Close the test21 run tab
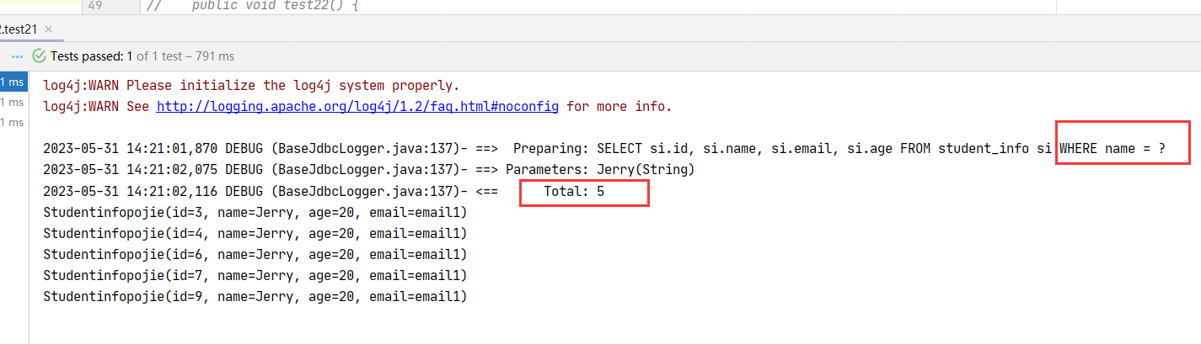 48,29
